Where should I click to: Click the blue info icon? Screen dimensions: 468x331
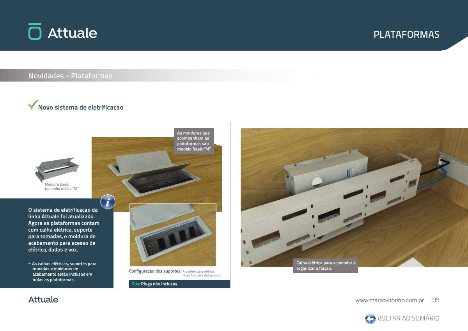click(x=108, y=202)
